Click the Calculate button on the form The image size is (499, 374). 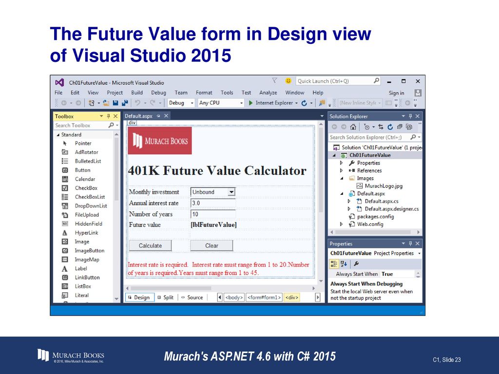(x=150, y=245)
